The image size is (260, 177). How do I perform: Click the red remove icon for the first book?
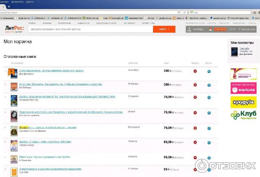[195, 71]
